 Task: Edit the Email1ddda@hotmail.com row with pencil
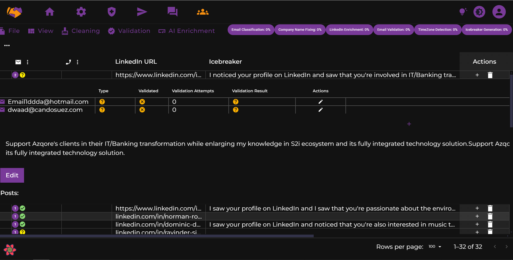320,102
